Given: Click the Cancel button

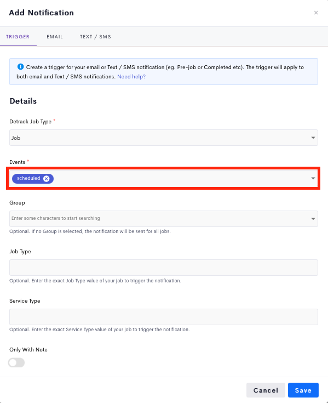Looking at the screenshot, I should pos(266,390).
